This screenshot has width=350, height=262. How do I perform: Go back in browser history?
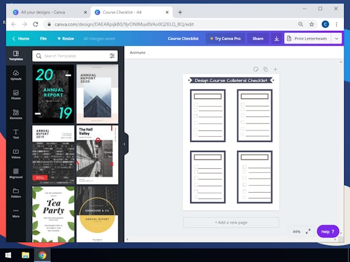pos(14,24)
